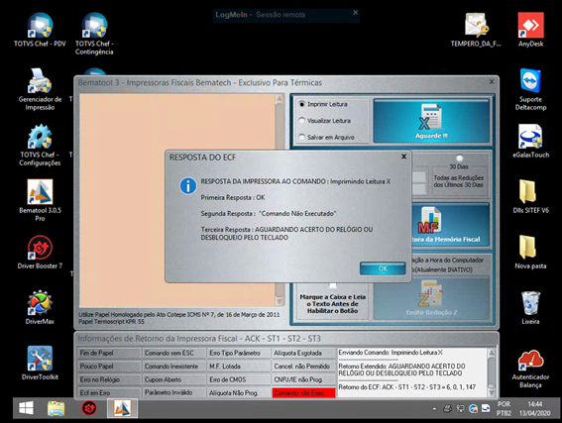Click OK in RESPOSTA DO ECF dialog
Screen dimensions: 562x423
(383, 268)
